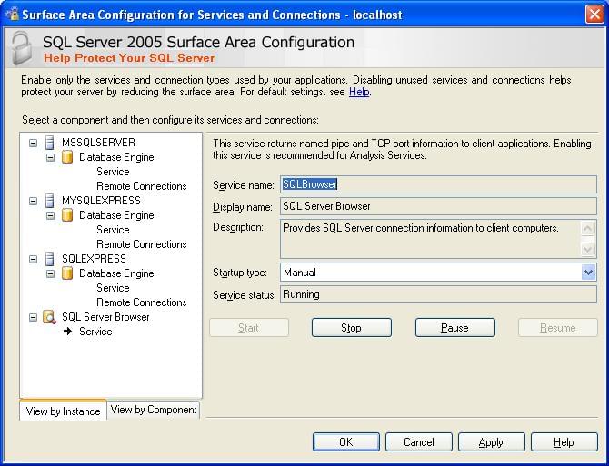Click the Cancel button
This screenshot has height=466, width=609.
(x=419, y=442)
